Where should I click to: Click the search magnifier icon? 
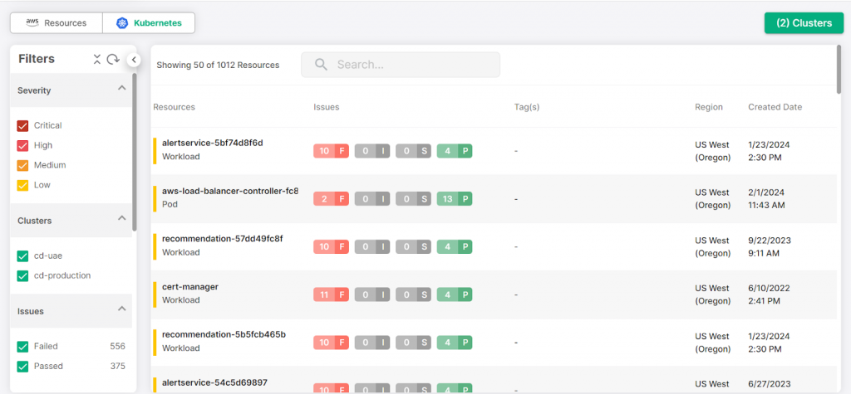pos(321,65)
